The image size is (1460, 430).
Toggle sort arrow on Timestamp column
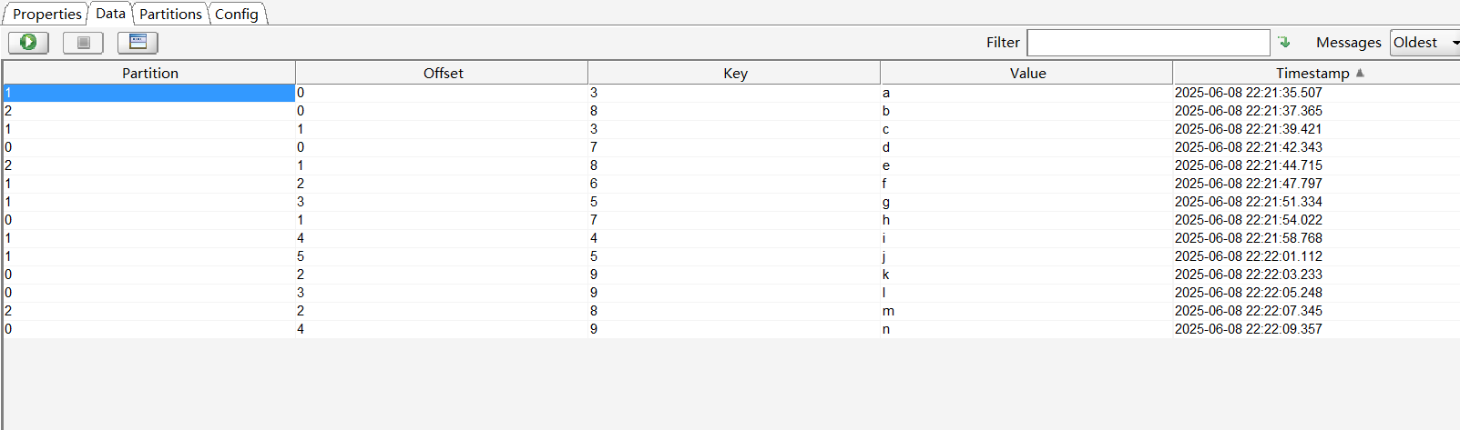click(x=1360, y=73)
